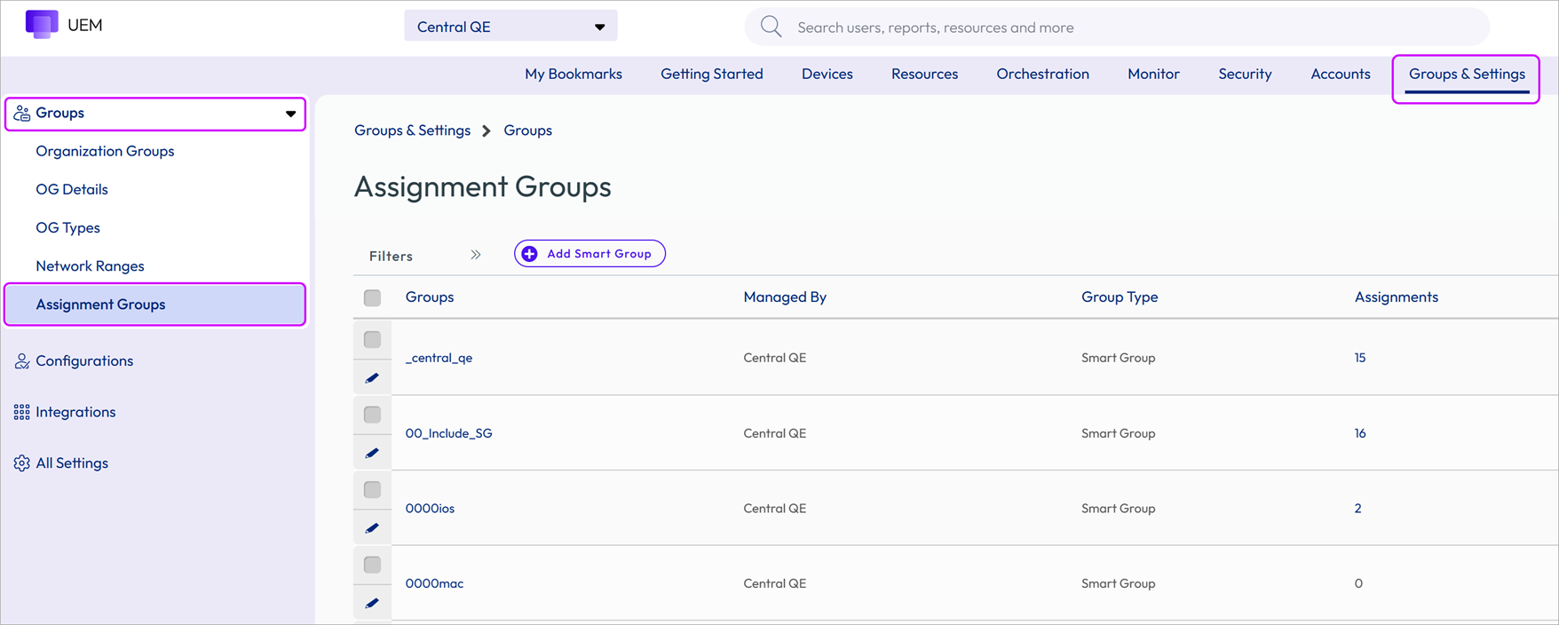1559x625 pixels.
Task: Open the 0000ios group link
Action: 430,509
